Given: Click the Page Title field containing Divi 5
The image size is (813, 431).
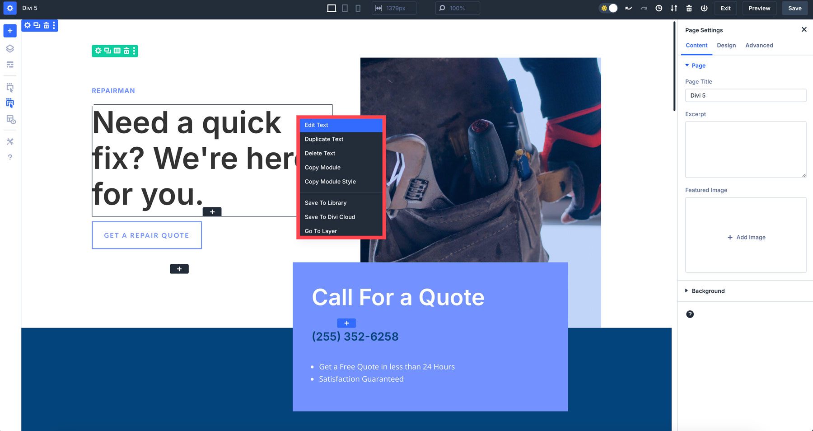Looking at the screenshot, I should [x=745, y=95].
